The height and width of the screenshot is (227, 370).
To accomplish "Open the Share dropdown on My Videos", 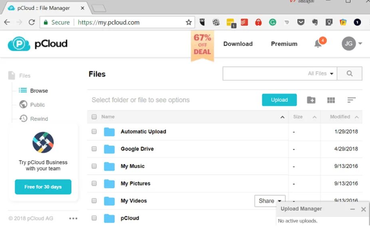I will coord(270,201).
